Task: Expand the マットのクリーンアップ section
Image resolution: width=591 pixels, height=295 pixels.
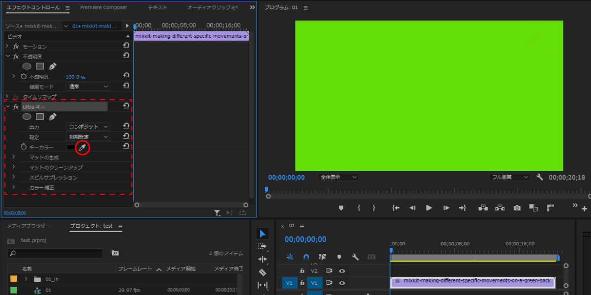Action: 13,167
